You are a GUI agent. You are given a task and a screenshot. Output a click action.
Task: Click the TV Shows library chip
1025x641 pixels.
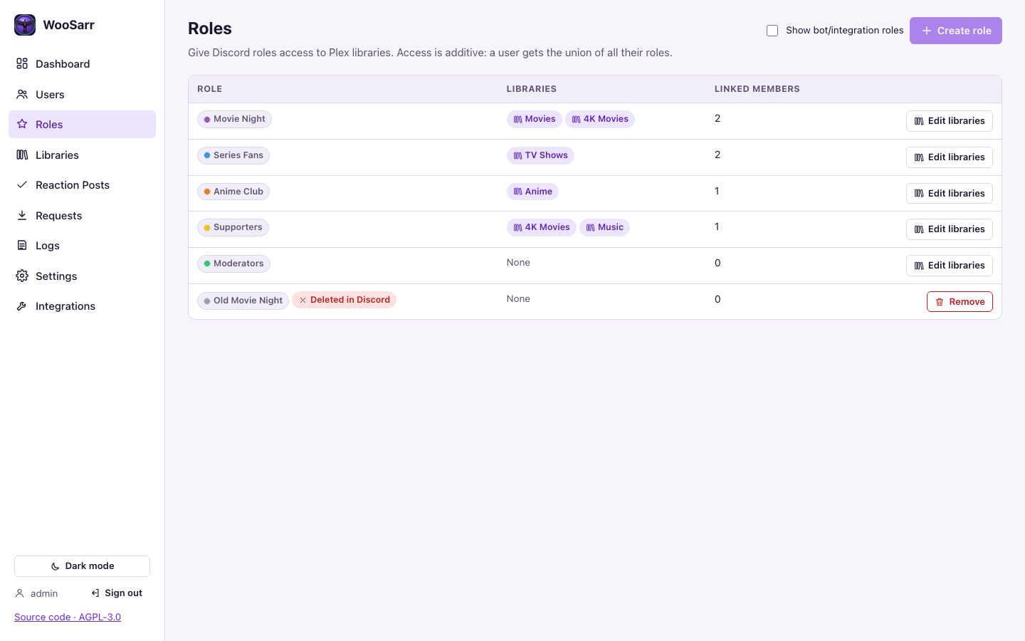(x=540, y=155)
